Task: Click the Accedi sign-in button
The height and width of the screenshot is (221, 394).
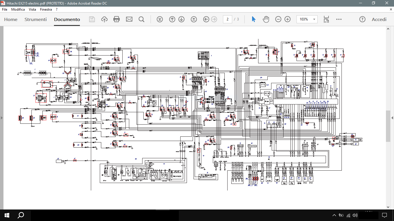Action: (379, 19)
